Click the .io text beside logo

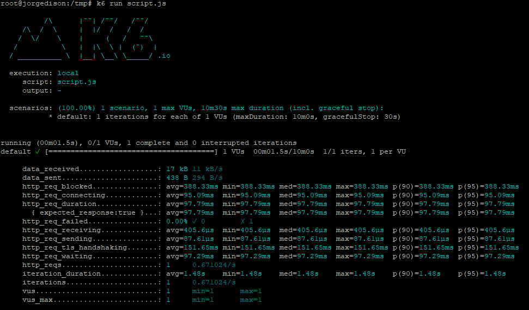[164, 56]
